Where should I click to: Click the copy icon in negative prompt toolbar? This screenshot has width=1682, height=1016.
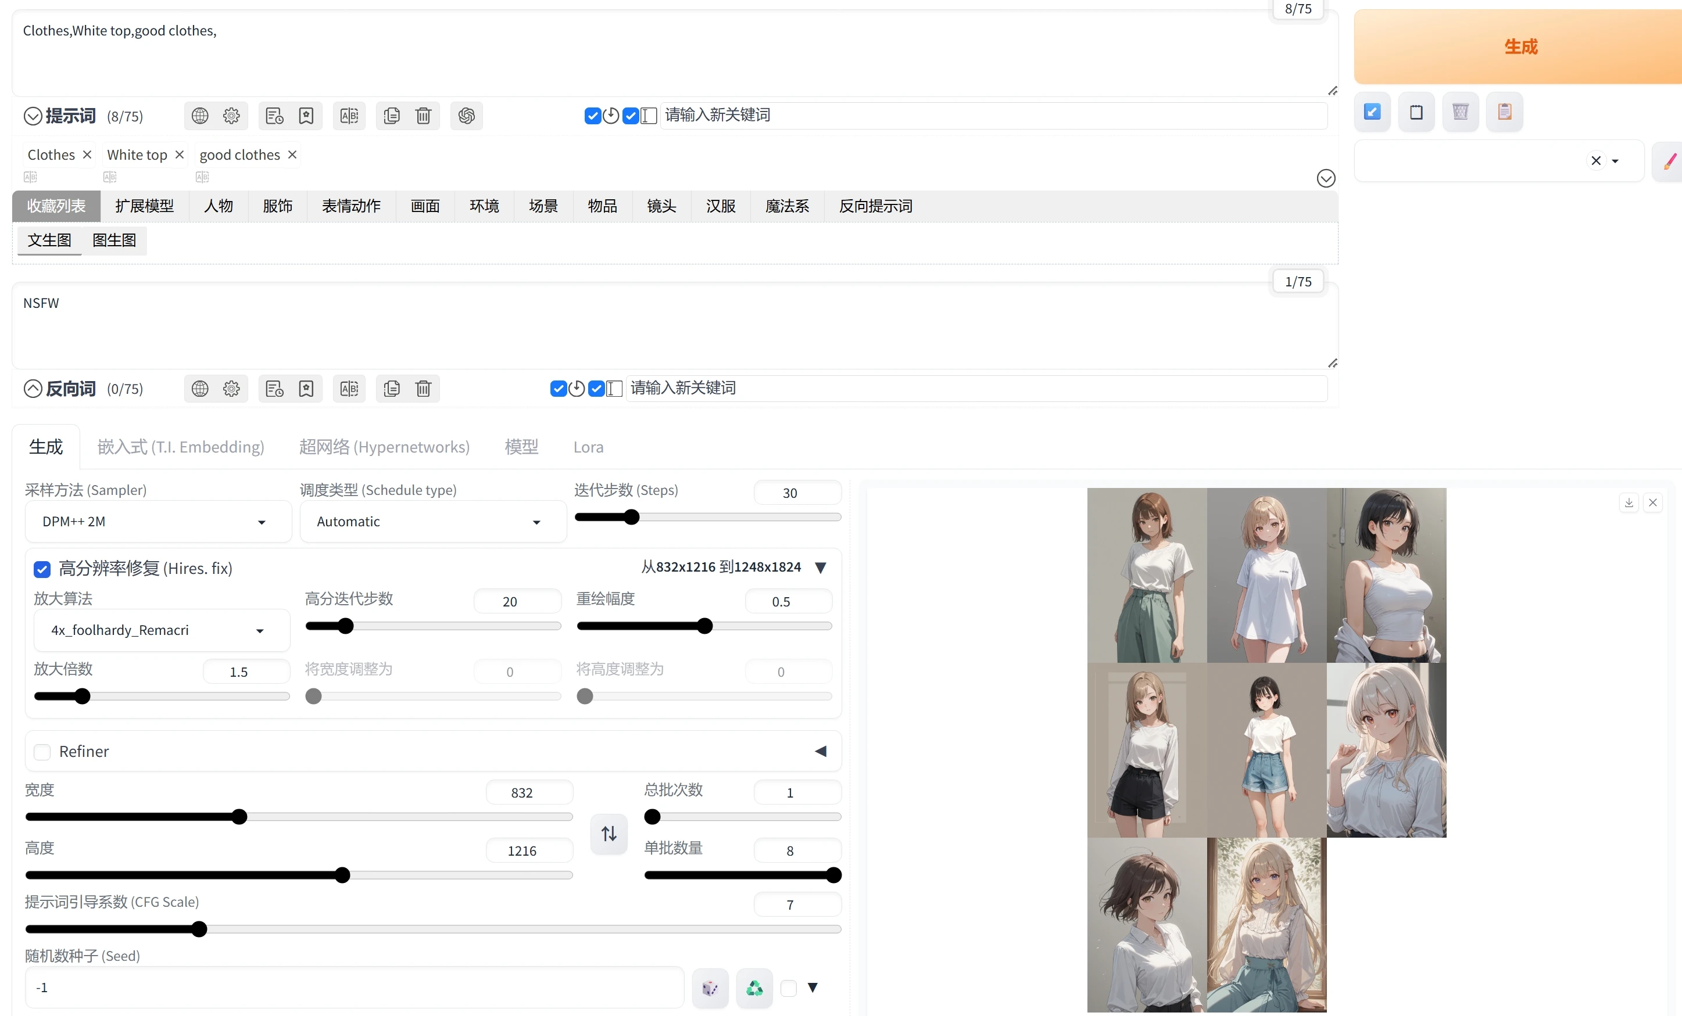[x=392, y=389]
